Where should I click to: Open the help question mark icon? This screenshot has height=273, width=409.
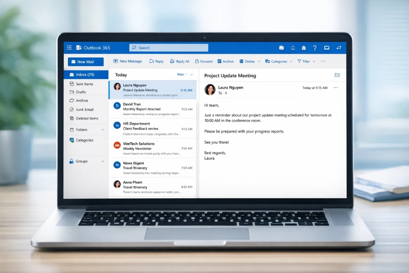click(x=315, y=48)
